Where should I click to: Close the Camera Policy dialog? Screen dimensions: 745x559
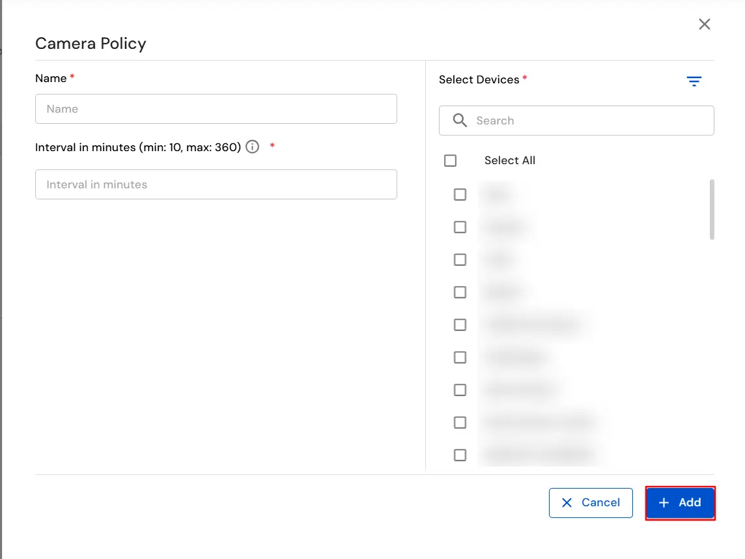click(704, 24)
